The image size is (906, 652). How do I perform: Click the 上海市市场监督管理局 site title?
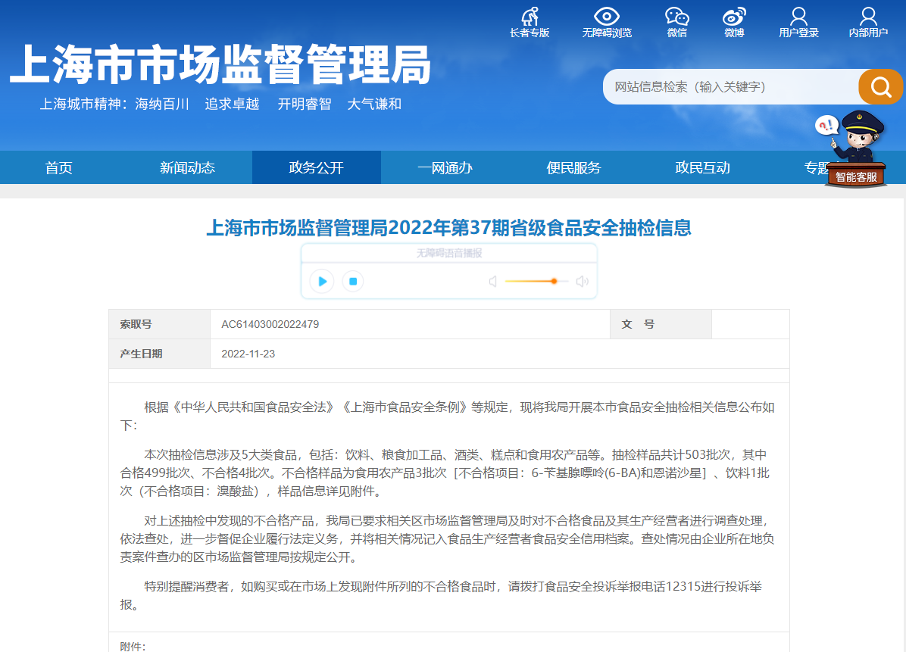point(220,65)
